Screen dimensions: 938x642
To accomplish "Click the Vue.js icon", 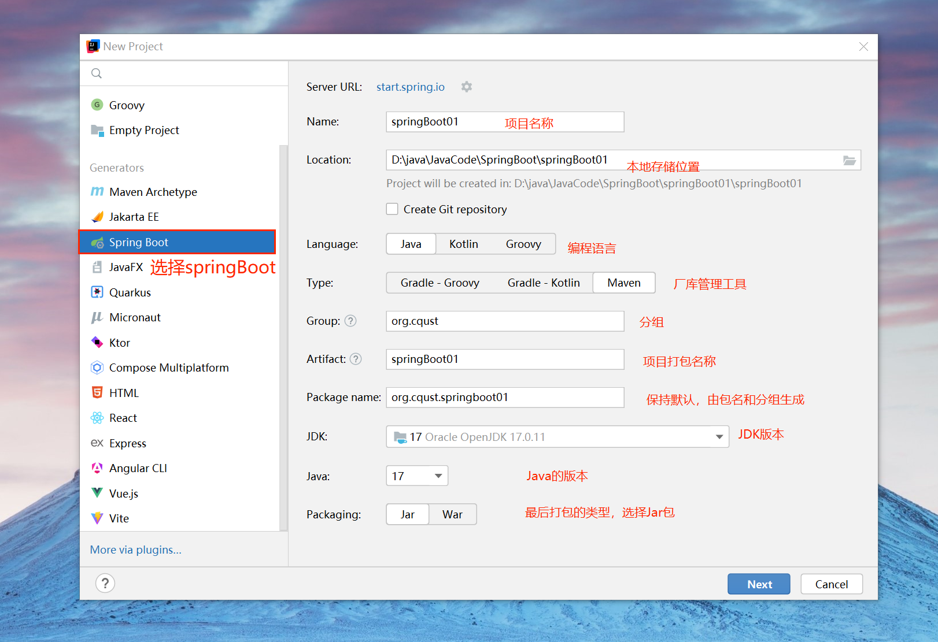I will 97,493.
